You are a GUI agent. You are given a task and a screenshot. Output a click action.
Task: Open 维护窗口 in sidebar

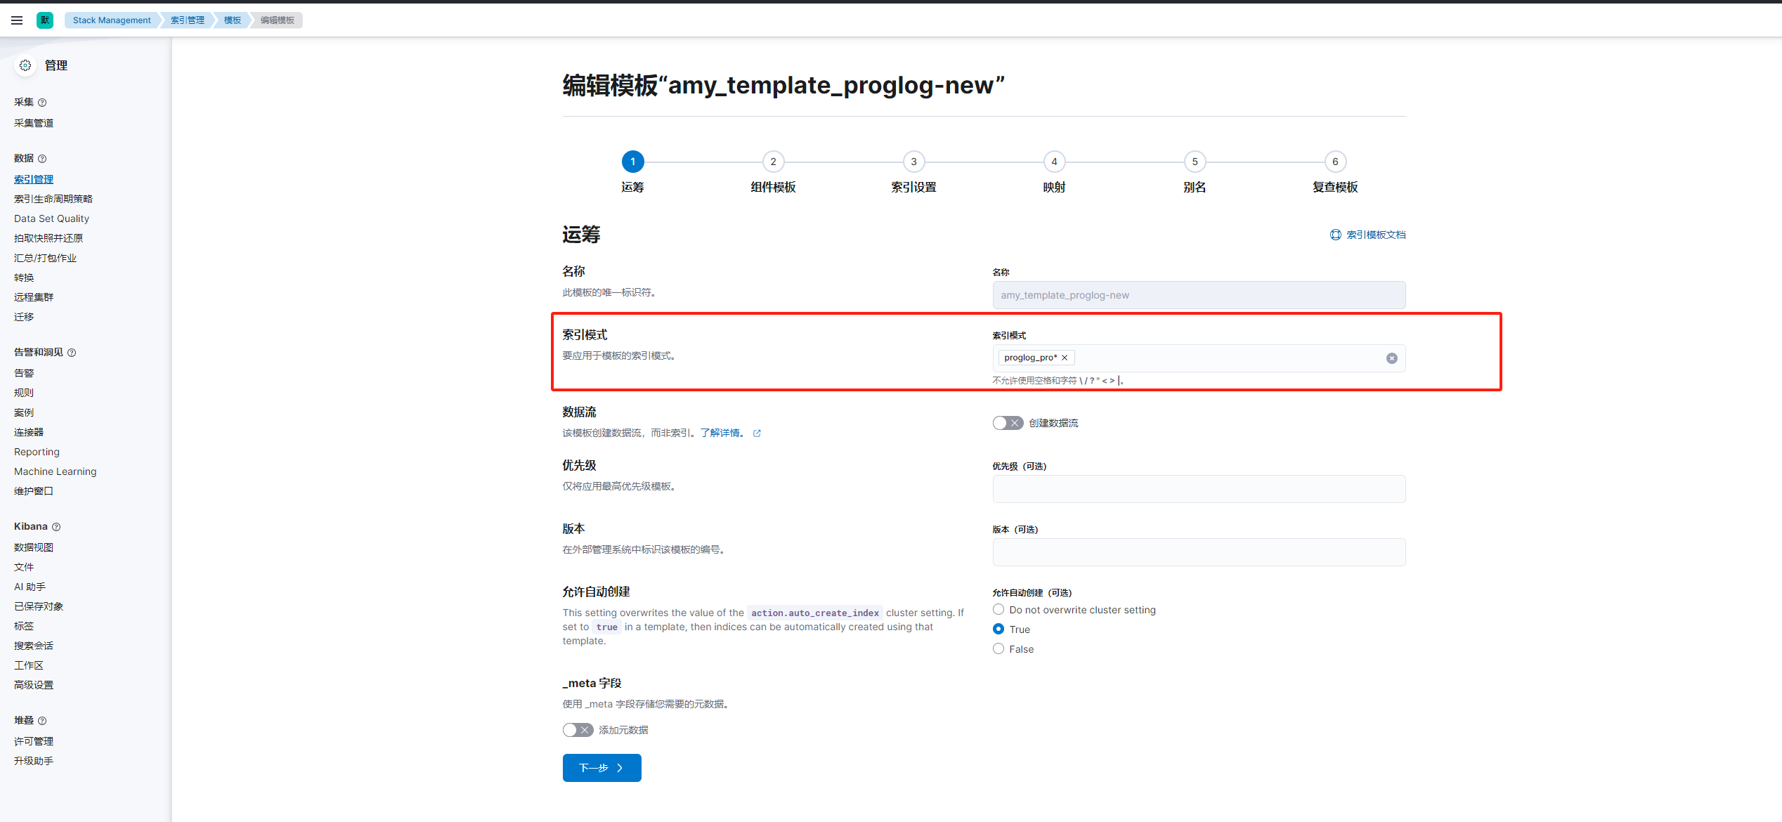[x=34, y=491]
